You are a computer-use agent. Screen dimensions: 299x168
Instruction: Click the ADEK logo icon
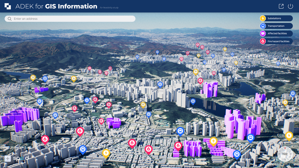(8, 6)
